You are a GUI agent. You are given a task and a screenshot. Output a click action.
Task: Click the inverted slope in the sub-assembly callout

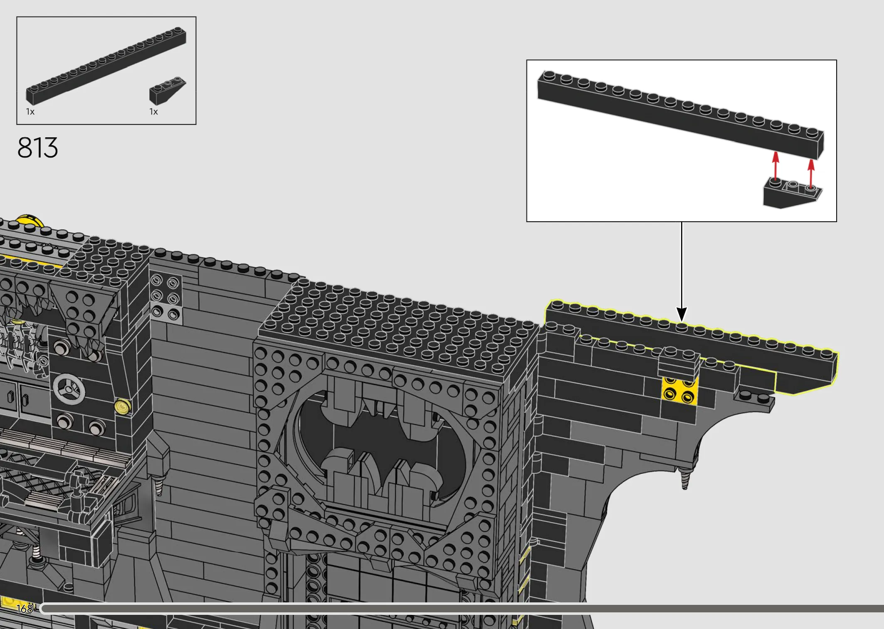tap(792, 193)
